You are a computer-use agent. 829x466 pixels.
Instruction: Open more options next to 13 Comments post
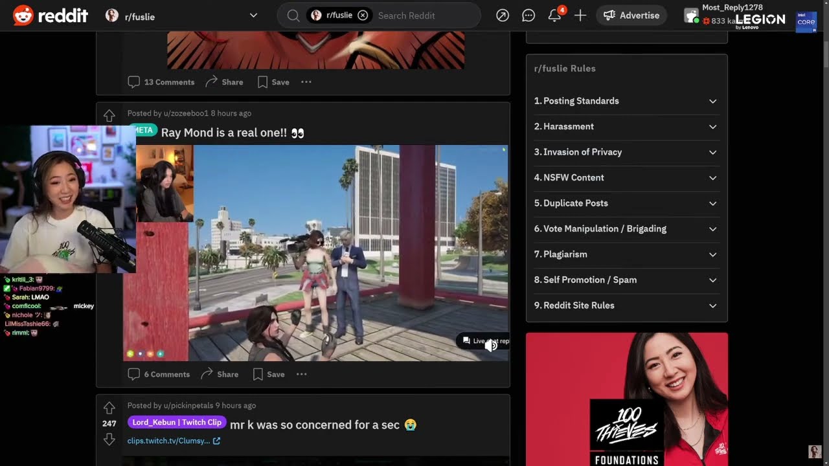pyautogui.click(x=306, y=82)
